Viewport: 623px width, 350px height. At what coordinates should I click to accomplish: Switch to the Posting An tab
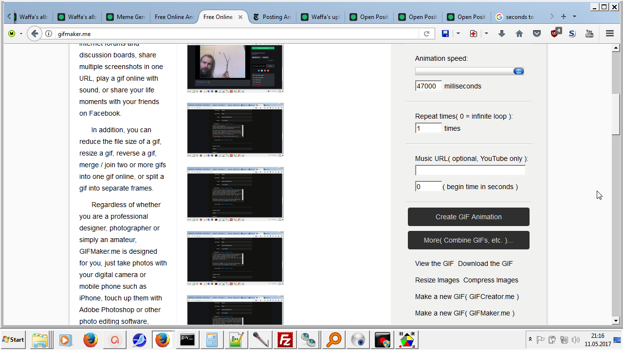point(272,17)
